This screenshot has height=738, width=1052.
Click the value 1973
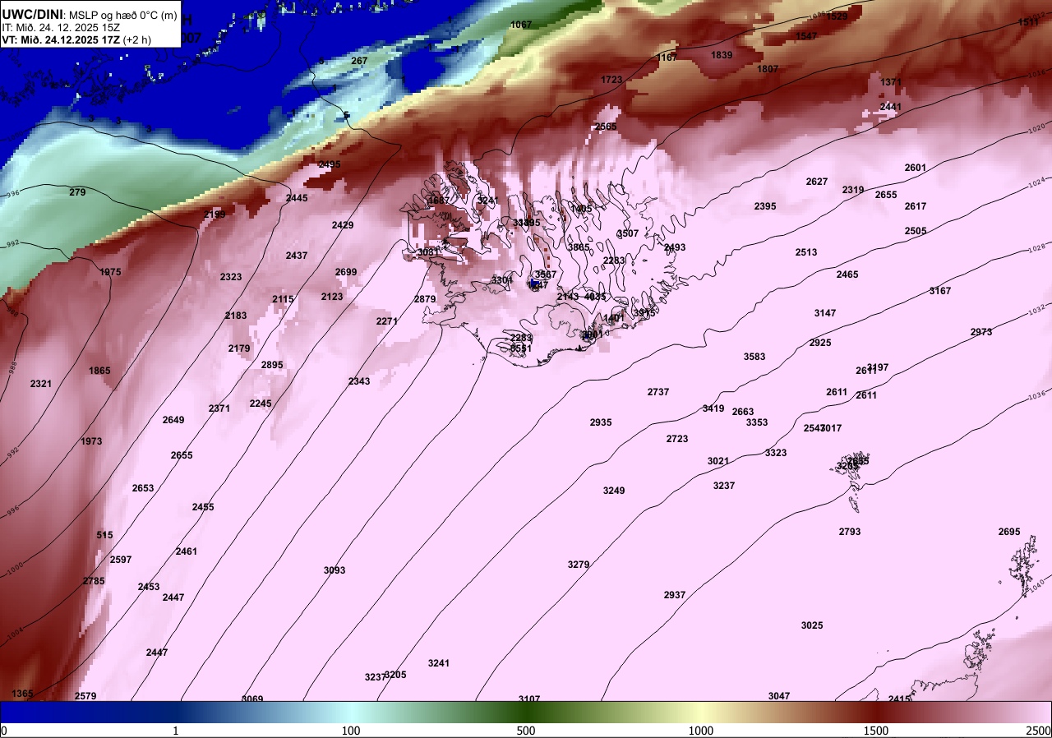coord(91,441)
